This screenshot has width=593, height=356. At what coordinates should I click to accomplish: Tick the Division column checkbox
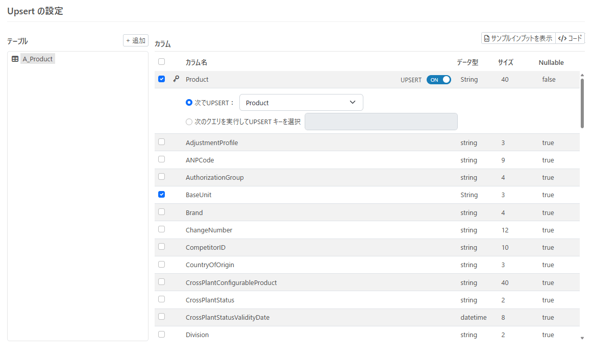[x=161, y=334]
